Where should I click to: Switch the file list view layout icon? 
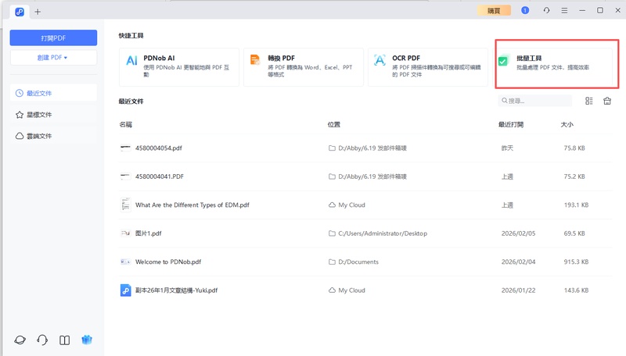tap(589, 101)
